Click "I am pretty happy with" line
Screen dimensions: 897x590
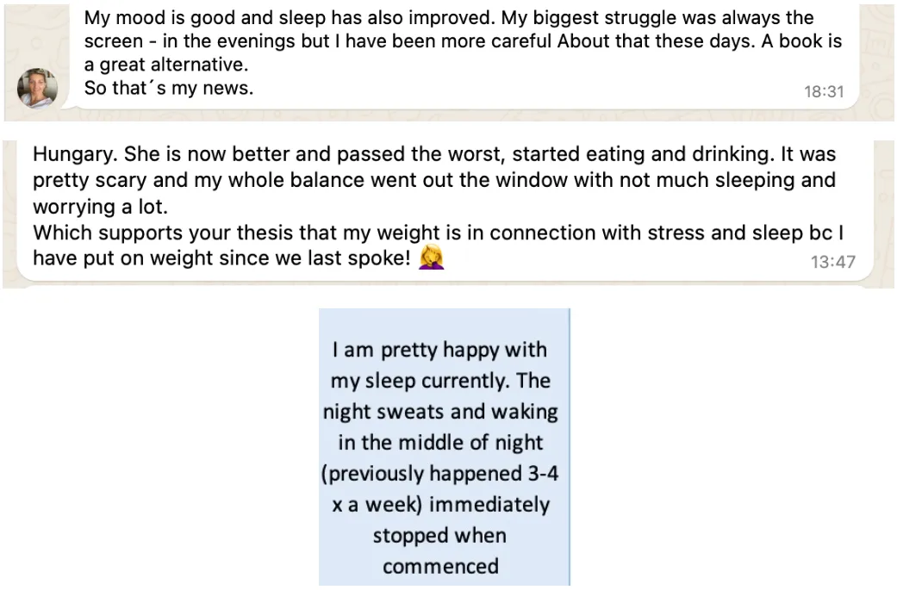click(440, 350)
